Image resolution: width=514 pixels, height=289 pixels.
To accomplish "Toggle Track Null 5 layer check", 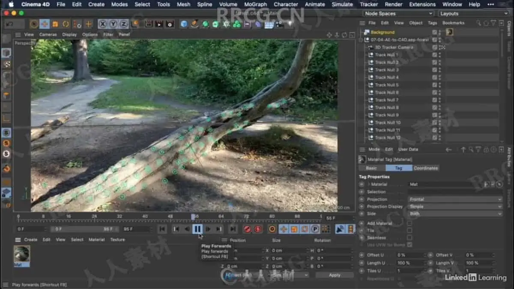I will click(434, 85).
